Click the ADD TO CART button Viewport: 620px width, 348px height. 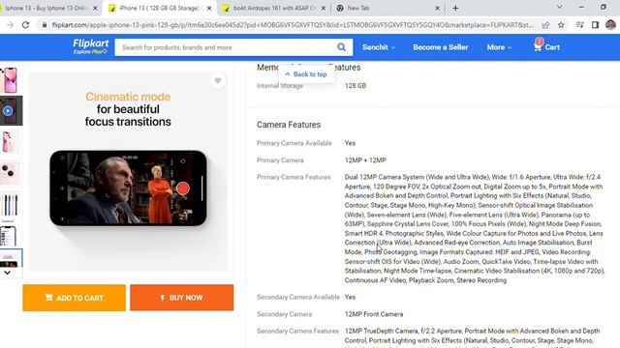[74, 298]
